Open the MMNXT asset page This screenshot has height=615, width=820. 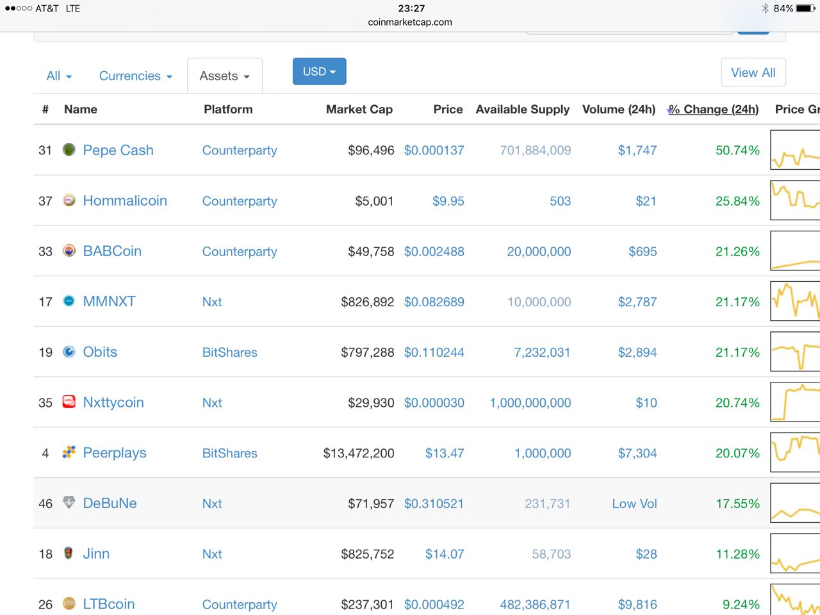(109, 301)
